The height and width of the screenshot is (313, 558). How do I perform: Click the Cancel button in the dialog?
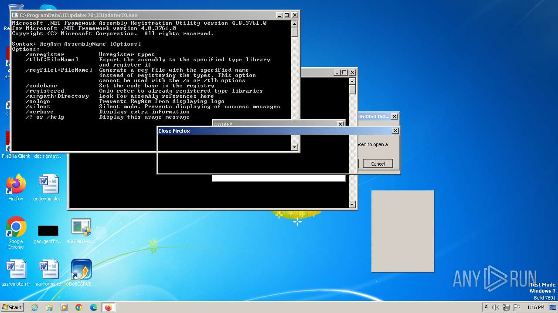click(x=378, y=163)
